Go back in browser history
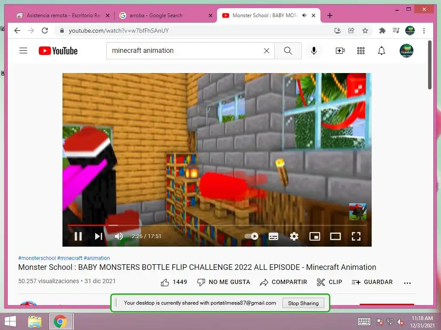 tap(17, 31)
